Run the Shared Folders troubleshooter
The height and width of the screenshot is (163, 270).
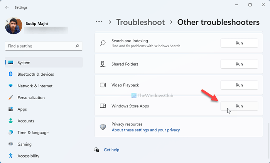pos(239,64)
